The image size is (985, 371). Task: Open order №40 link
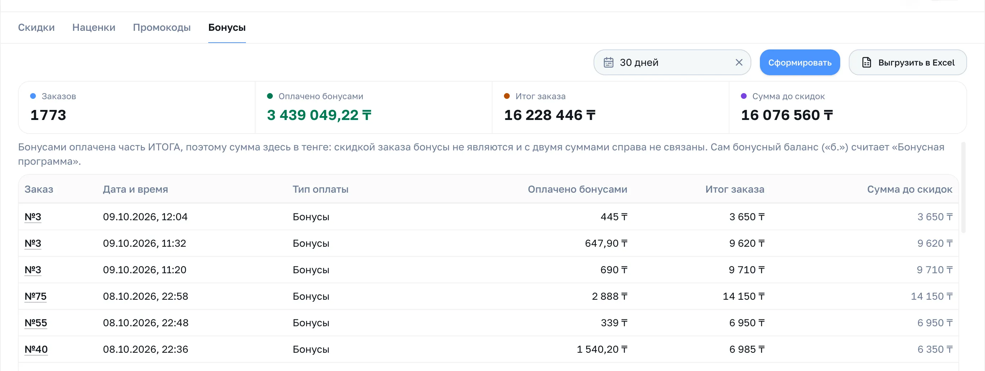[x=36, y=349]
